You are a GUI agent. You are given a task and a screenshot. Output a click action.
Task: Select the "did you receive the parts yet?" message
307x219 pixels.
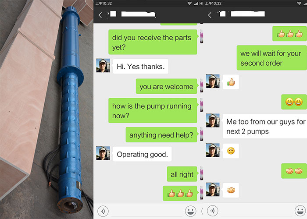153,42
